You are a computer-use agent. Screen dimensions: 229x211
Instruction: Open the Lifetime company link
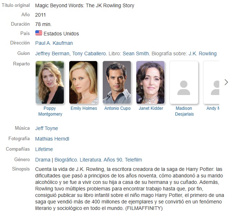tap(44, 149)
